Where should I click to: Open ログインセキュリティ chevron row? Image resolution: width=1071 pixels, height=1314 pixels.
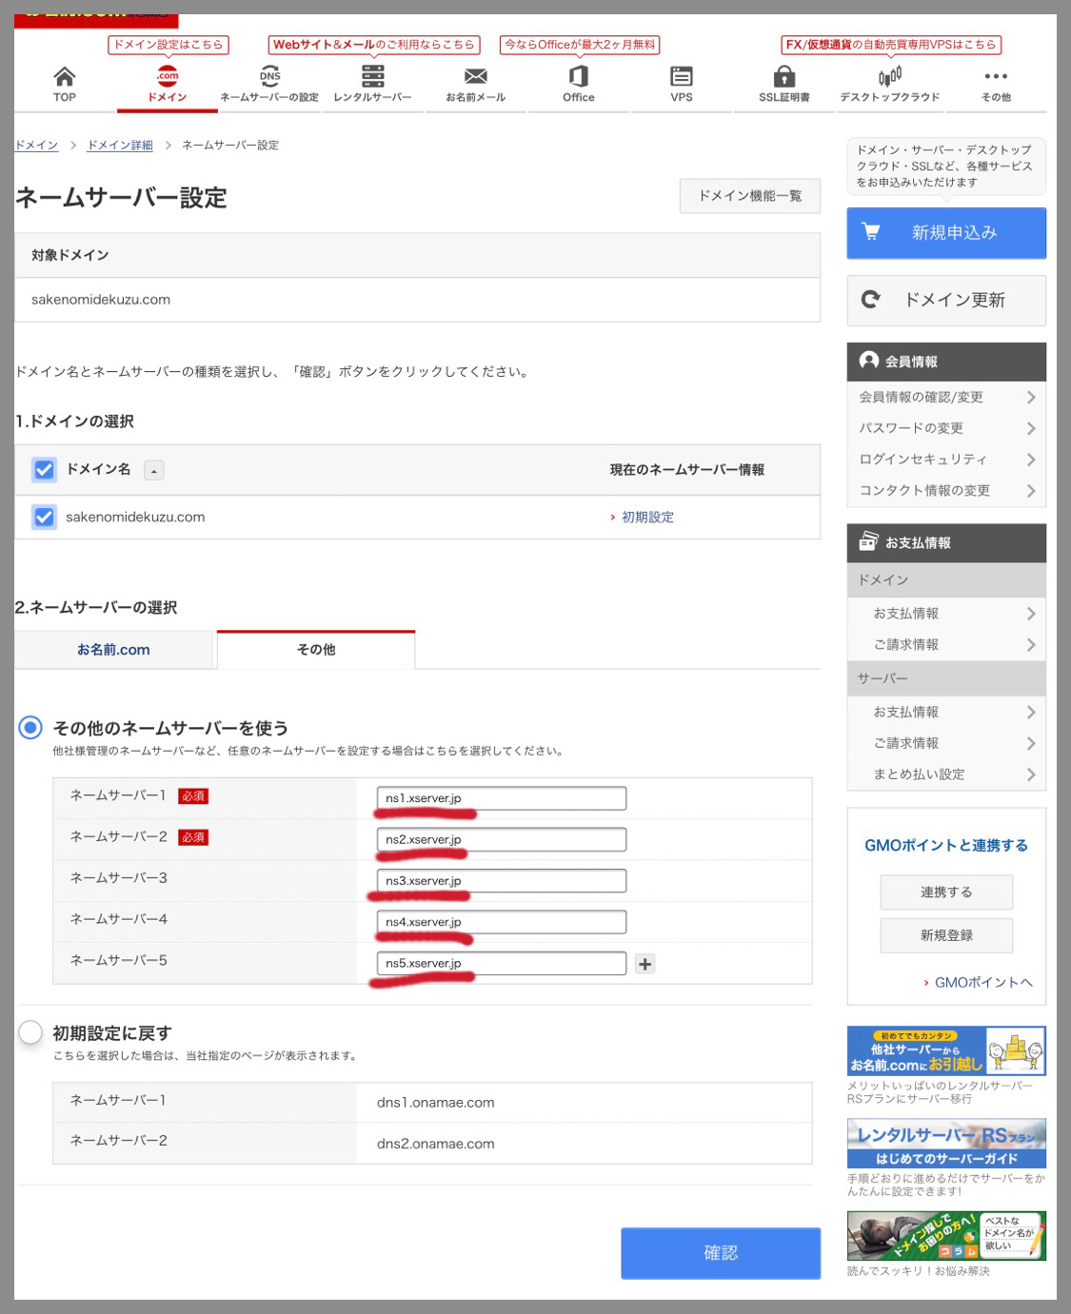pyautogui.click(x=946, y=460)
